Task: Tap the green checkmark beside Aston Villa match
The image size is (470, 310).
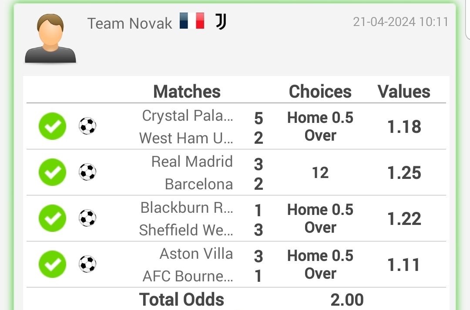Action: click(x=53, y=264)
